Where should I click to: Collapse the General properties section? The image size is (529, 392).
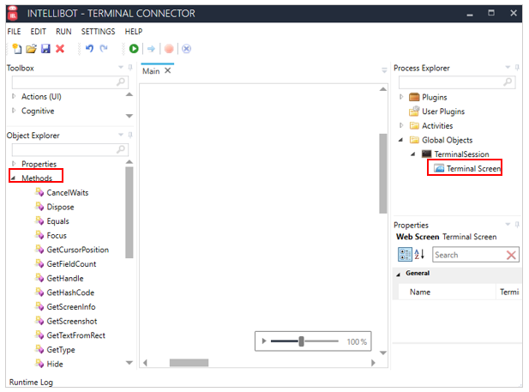click(x=399, y=274)
